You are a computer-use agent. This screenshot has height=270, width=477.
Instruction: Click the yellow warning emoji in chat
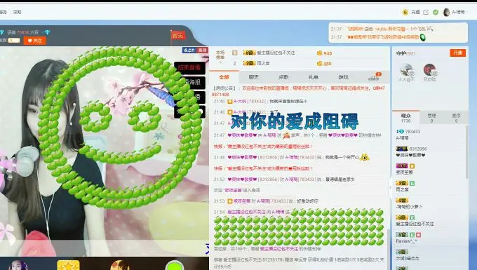click(365, 157)
